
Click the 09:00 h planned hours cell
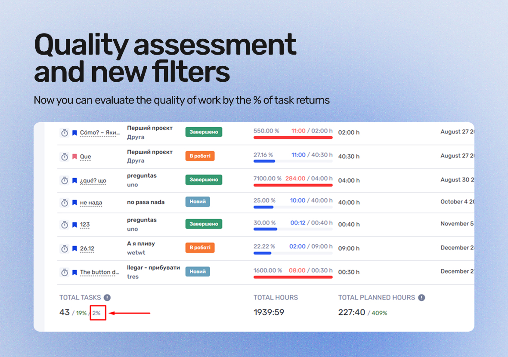[x=349, y=249]
